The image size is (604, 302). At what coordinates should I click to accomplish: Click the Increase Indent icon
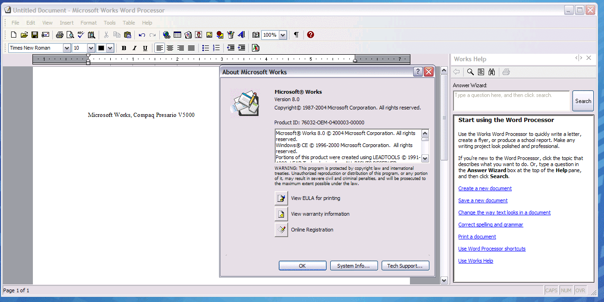(241, 48)
